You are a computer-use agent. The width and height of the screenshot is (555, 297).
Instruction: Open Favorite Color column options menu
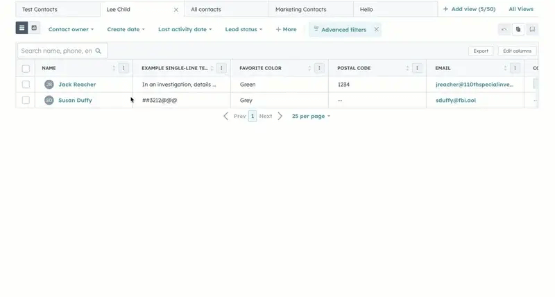click(x=319, y=68)
